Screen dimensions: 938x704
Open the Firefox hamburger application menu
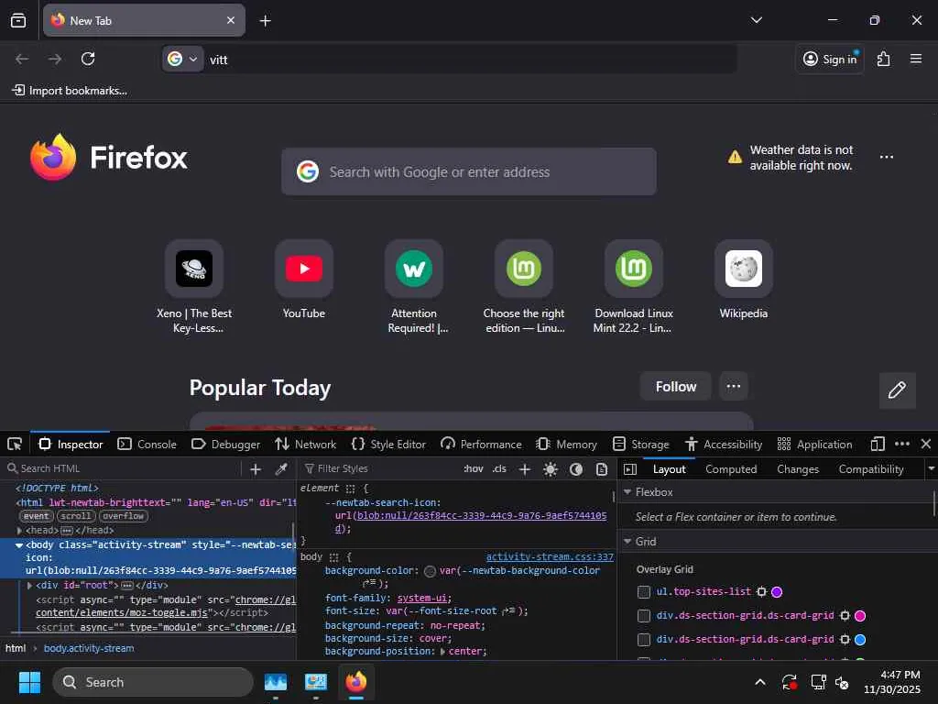[916, 59]
